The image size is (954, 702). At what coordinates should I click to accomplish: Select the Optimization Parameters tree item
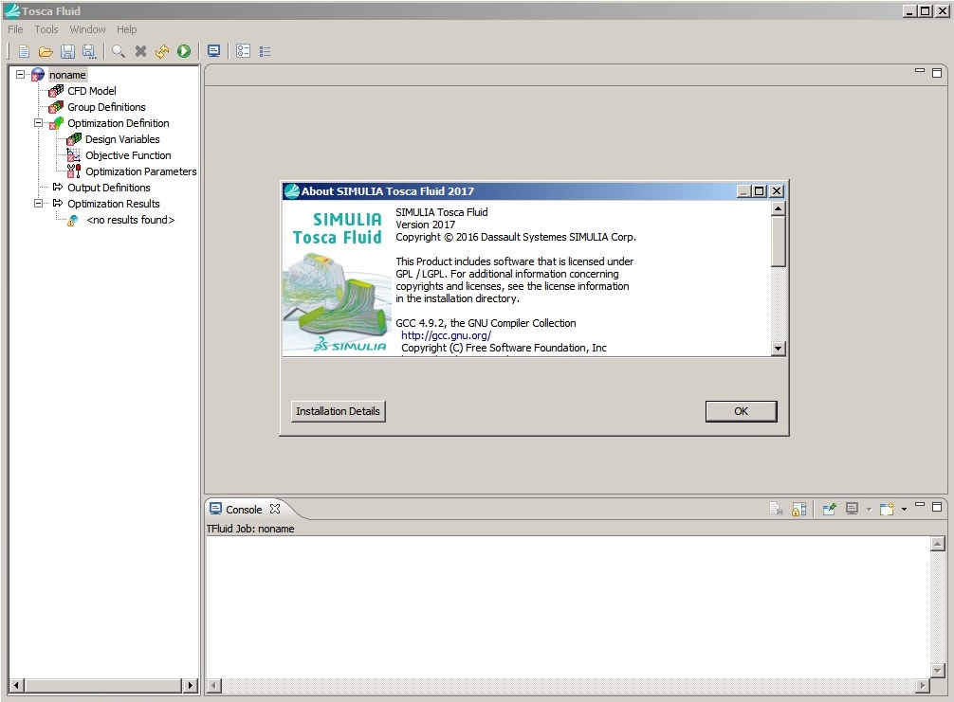point(141,171)
